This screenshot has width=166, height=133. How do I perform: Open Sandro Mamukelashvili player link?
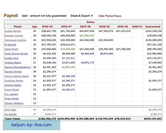[x=18, y=67]
